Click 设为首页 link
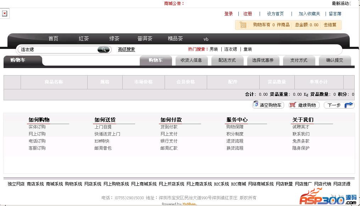The width and height of the screenshot is (360, 206). point(275,14)
